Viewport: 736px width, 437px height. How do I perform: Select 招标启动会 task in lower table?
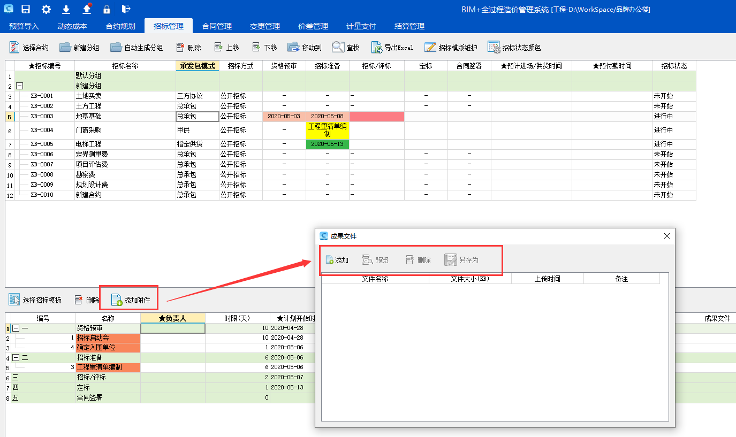[x=108, y=338]
